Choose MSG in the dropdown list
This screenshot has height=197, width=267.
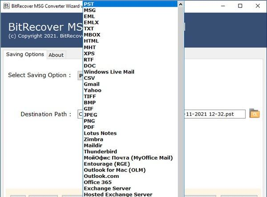(x=130, y=10)
